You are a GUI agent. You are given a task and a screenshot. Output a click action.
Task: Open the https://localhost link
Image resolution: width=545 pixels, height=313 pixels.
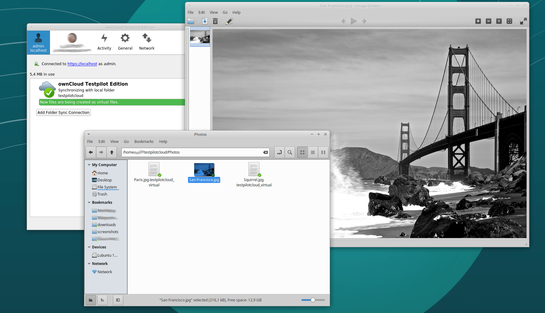click(82, 64)
